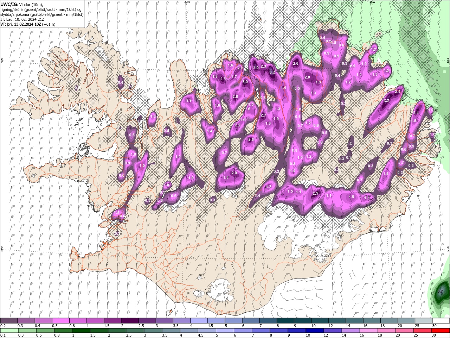Click the 1.8 snowfall value on the map
This screenshot has width=450, height=338.
[215, 77]
